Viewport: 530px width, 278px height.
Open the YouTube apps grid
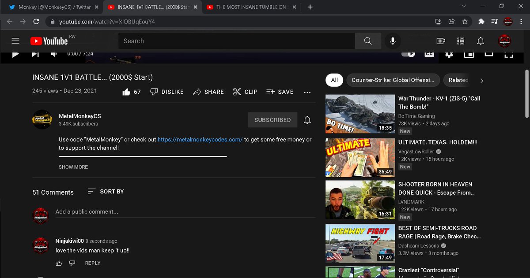461,41
